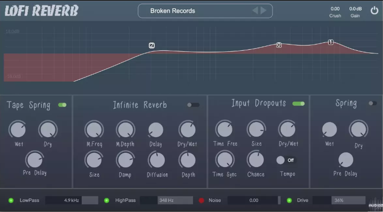Click the Spring section Wet knob
The image size is (383, 212).
[329, 130]
